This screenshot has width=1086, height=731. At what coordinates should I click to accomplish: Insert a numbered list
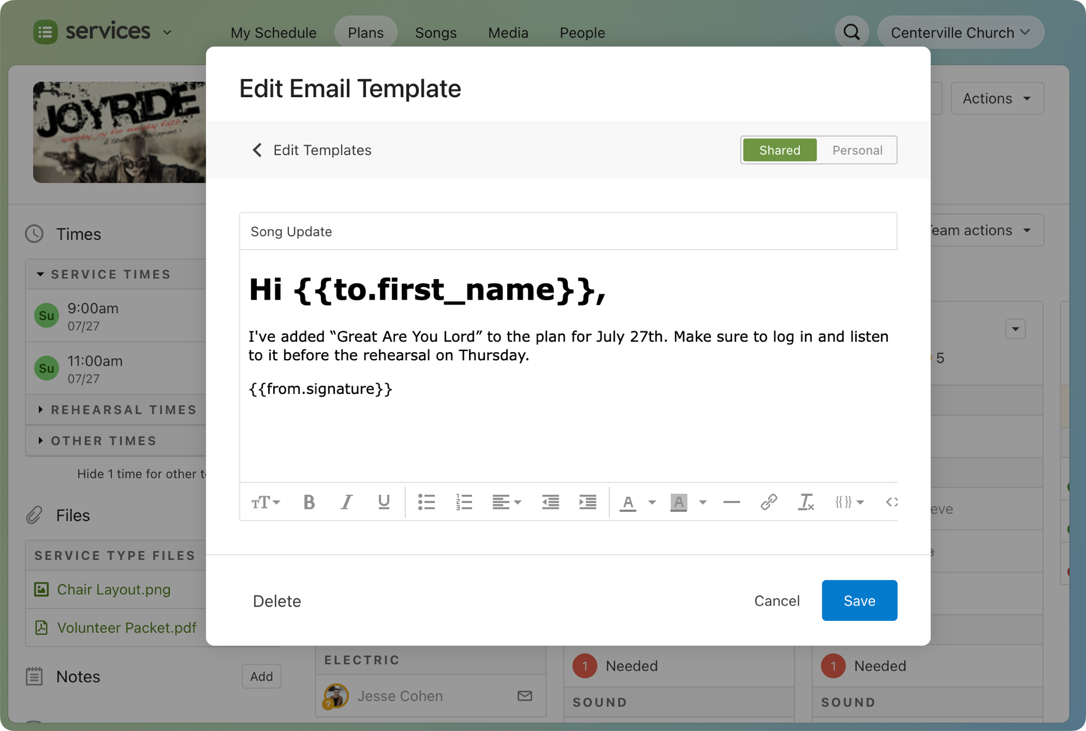tap(464, 502)
